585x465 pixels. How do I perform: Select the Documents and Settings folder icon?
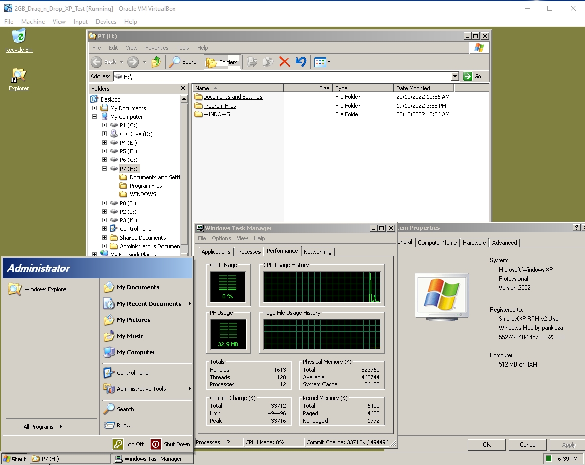pos(199,97)
